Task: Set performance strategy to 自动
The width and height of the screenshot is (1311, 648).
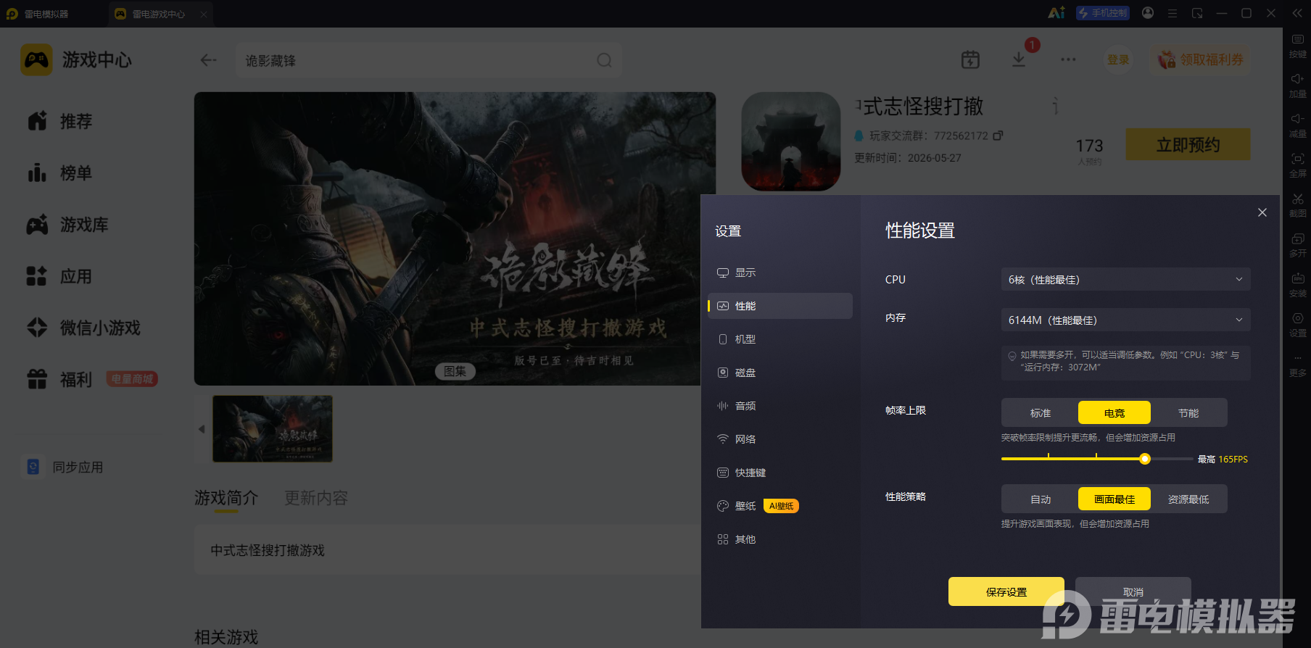Action: tap(1041, 499)
